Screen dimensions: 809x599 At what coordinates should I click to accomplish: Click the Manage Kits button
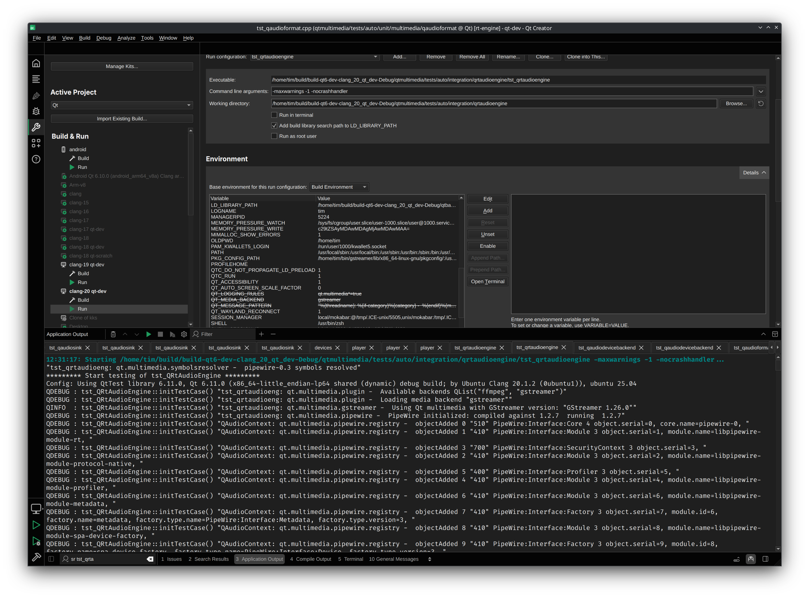coord(122,66)
